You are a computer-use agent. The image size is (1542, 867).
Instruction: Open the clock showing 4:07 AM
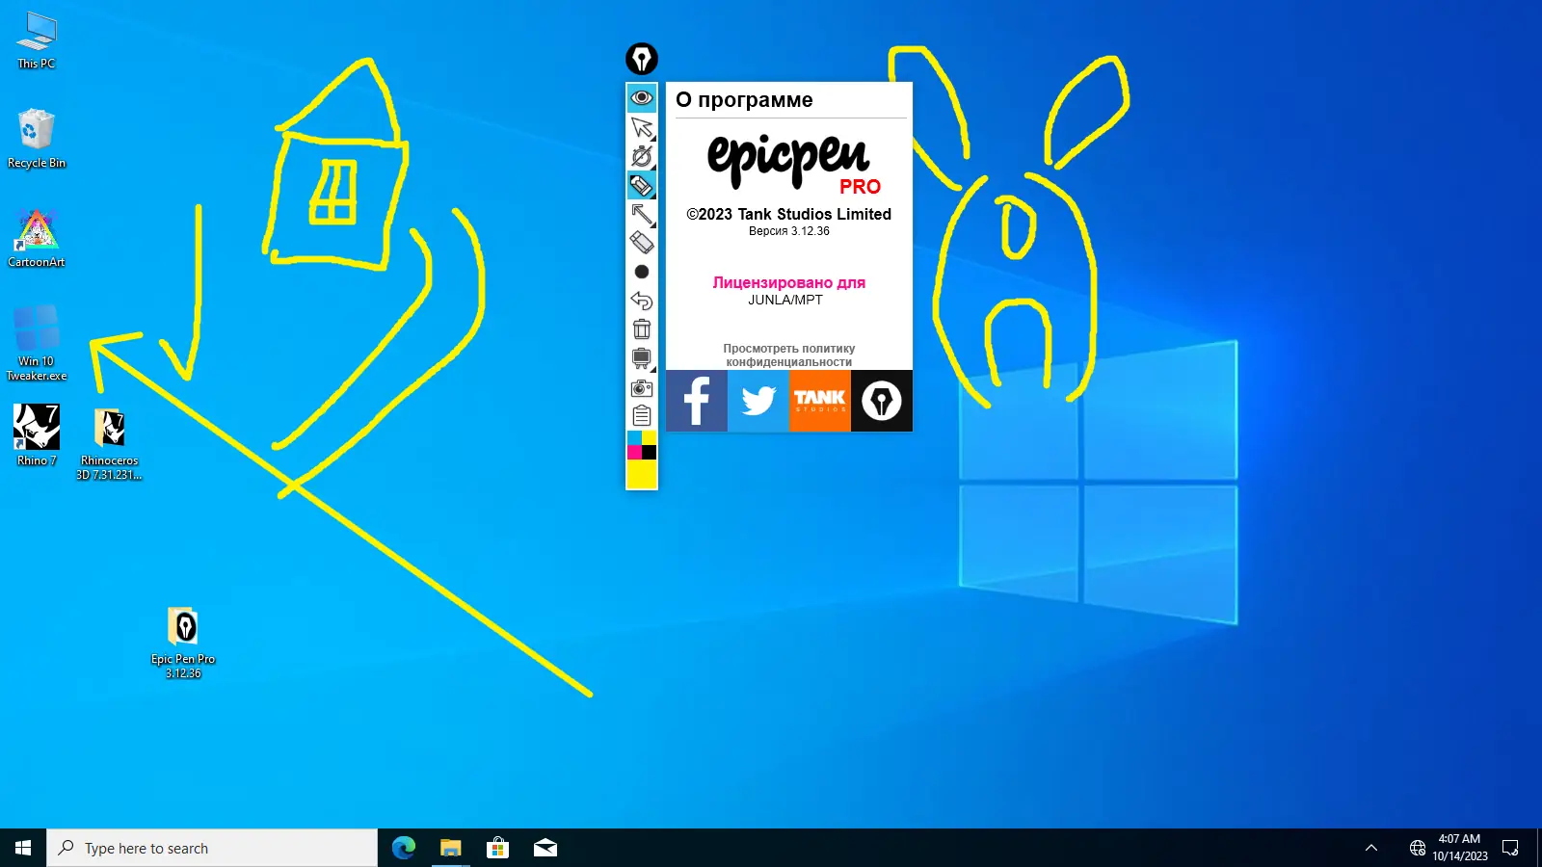click(x=1459, y=848)
